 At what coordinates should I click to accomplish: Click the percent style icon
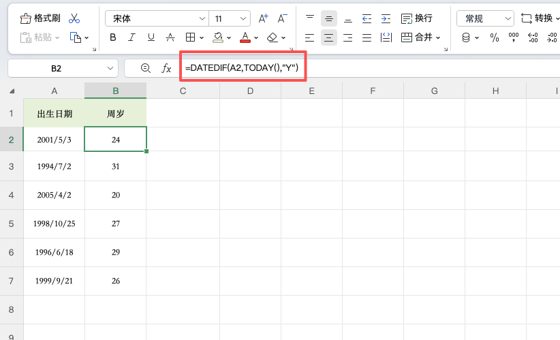pos(495,37)
